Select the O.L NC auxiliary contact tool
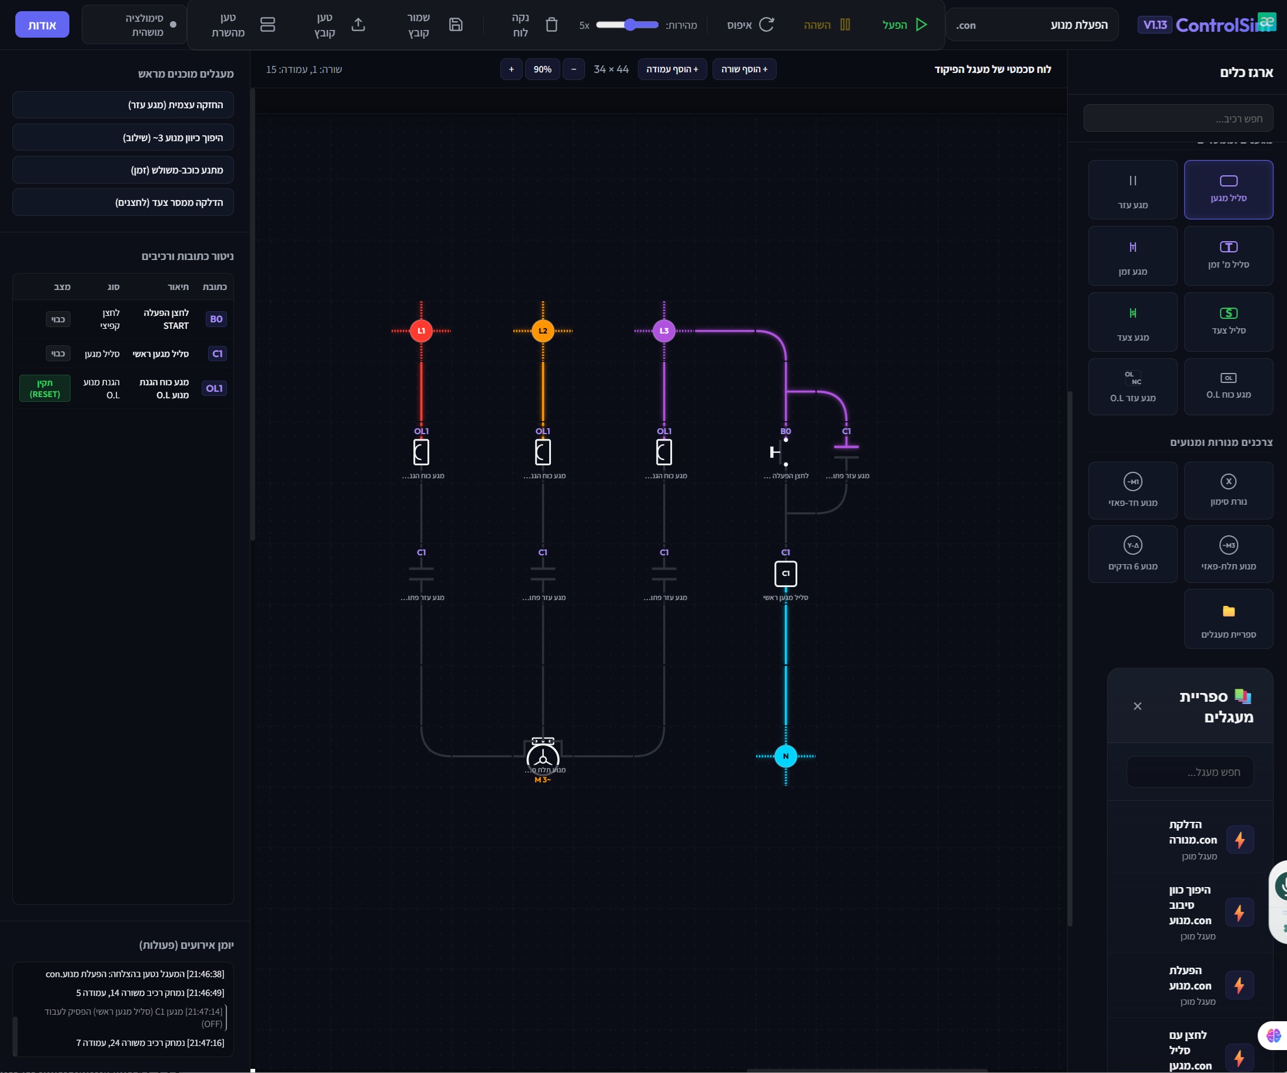 pyautogui.click(x=1132, y=387)
